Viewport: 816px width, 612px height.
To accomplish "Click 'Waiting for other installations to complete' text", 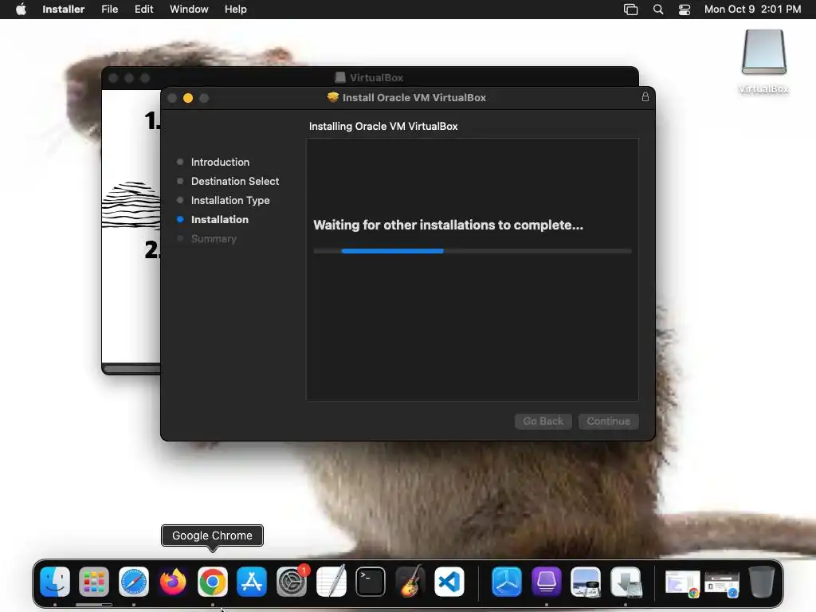I will pos(448,225).
